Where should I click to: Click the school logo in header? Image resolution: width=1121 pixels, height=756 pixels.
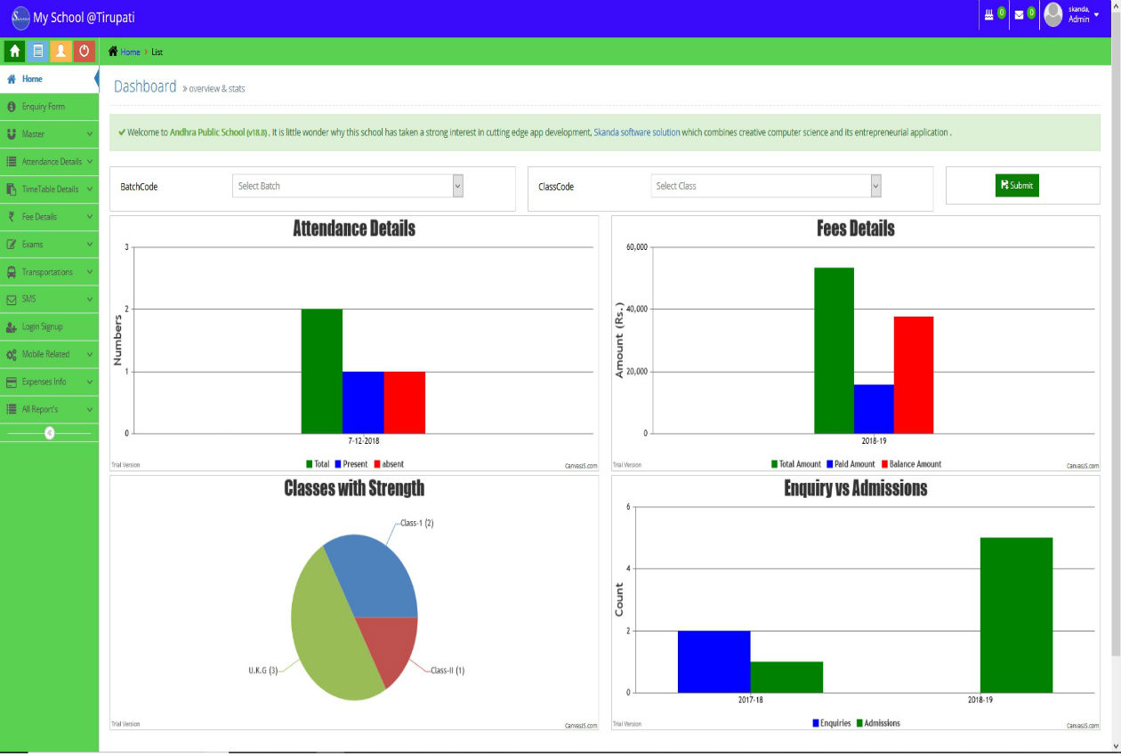click(x=20, y=18)
